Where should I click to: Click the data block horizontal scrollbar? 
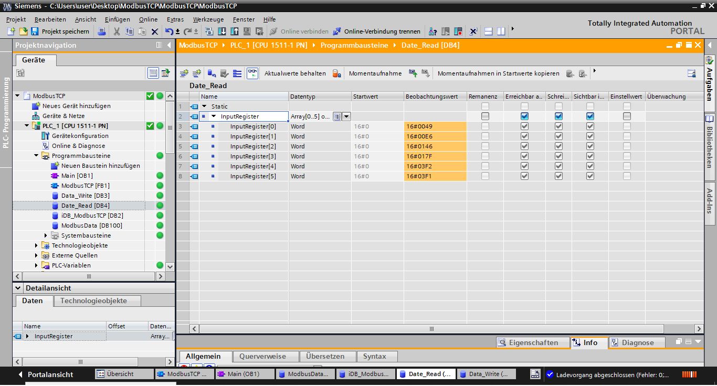[431, 329]
